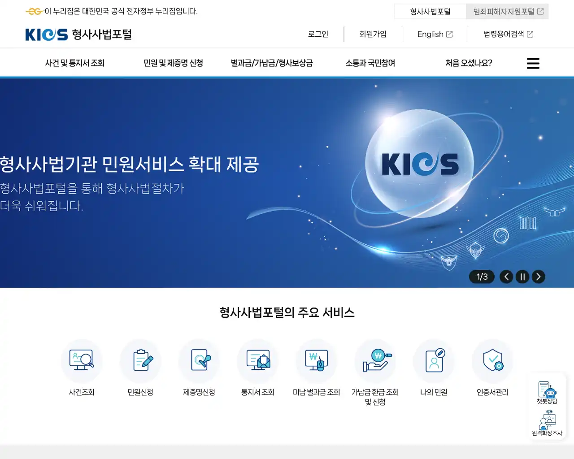Image resolution: width=574 pixels, height=459 pixels.
Task: Open the 인증서관리 service icon
Action: 492,360
